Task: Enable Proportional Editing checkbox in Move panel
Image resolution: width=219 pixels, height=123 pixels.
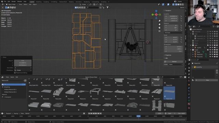Action: [x=15, y=73]
